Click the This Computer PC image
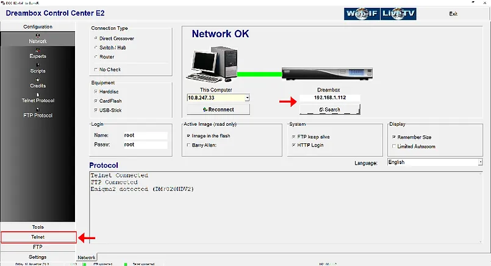The image size is (491, 266). [212, 65]
